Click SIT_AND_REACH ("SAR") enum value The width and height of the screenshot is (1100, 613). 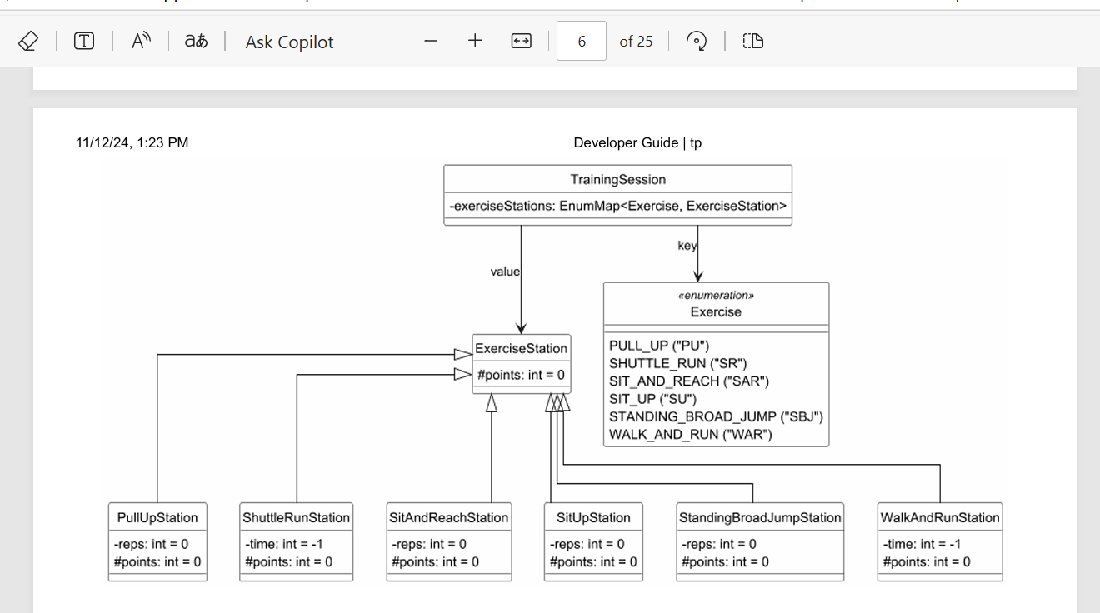(689, 381)
